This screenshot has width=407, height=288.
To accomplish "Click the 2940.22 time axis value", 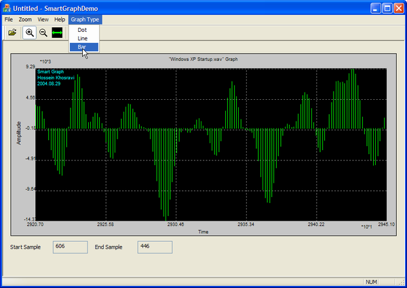I will [x=316, y=224].
